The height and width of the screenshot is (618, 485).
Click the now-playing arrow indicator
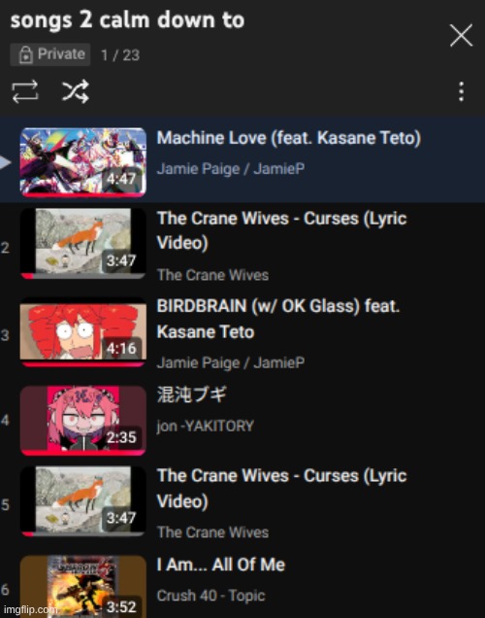point(5,162)
